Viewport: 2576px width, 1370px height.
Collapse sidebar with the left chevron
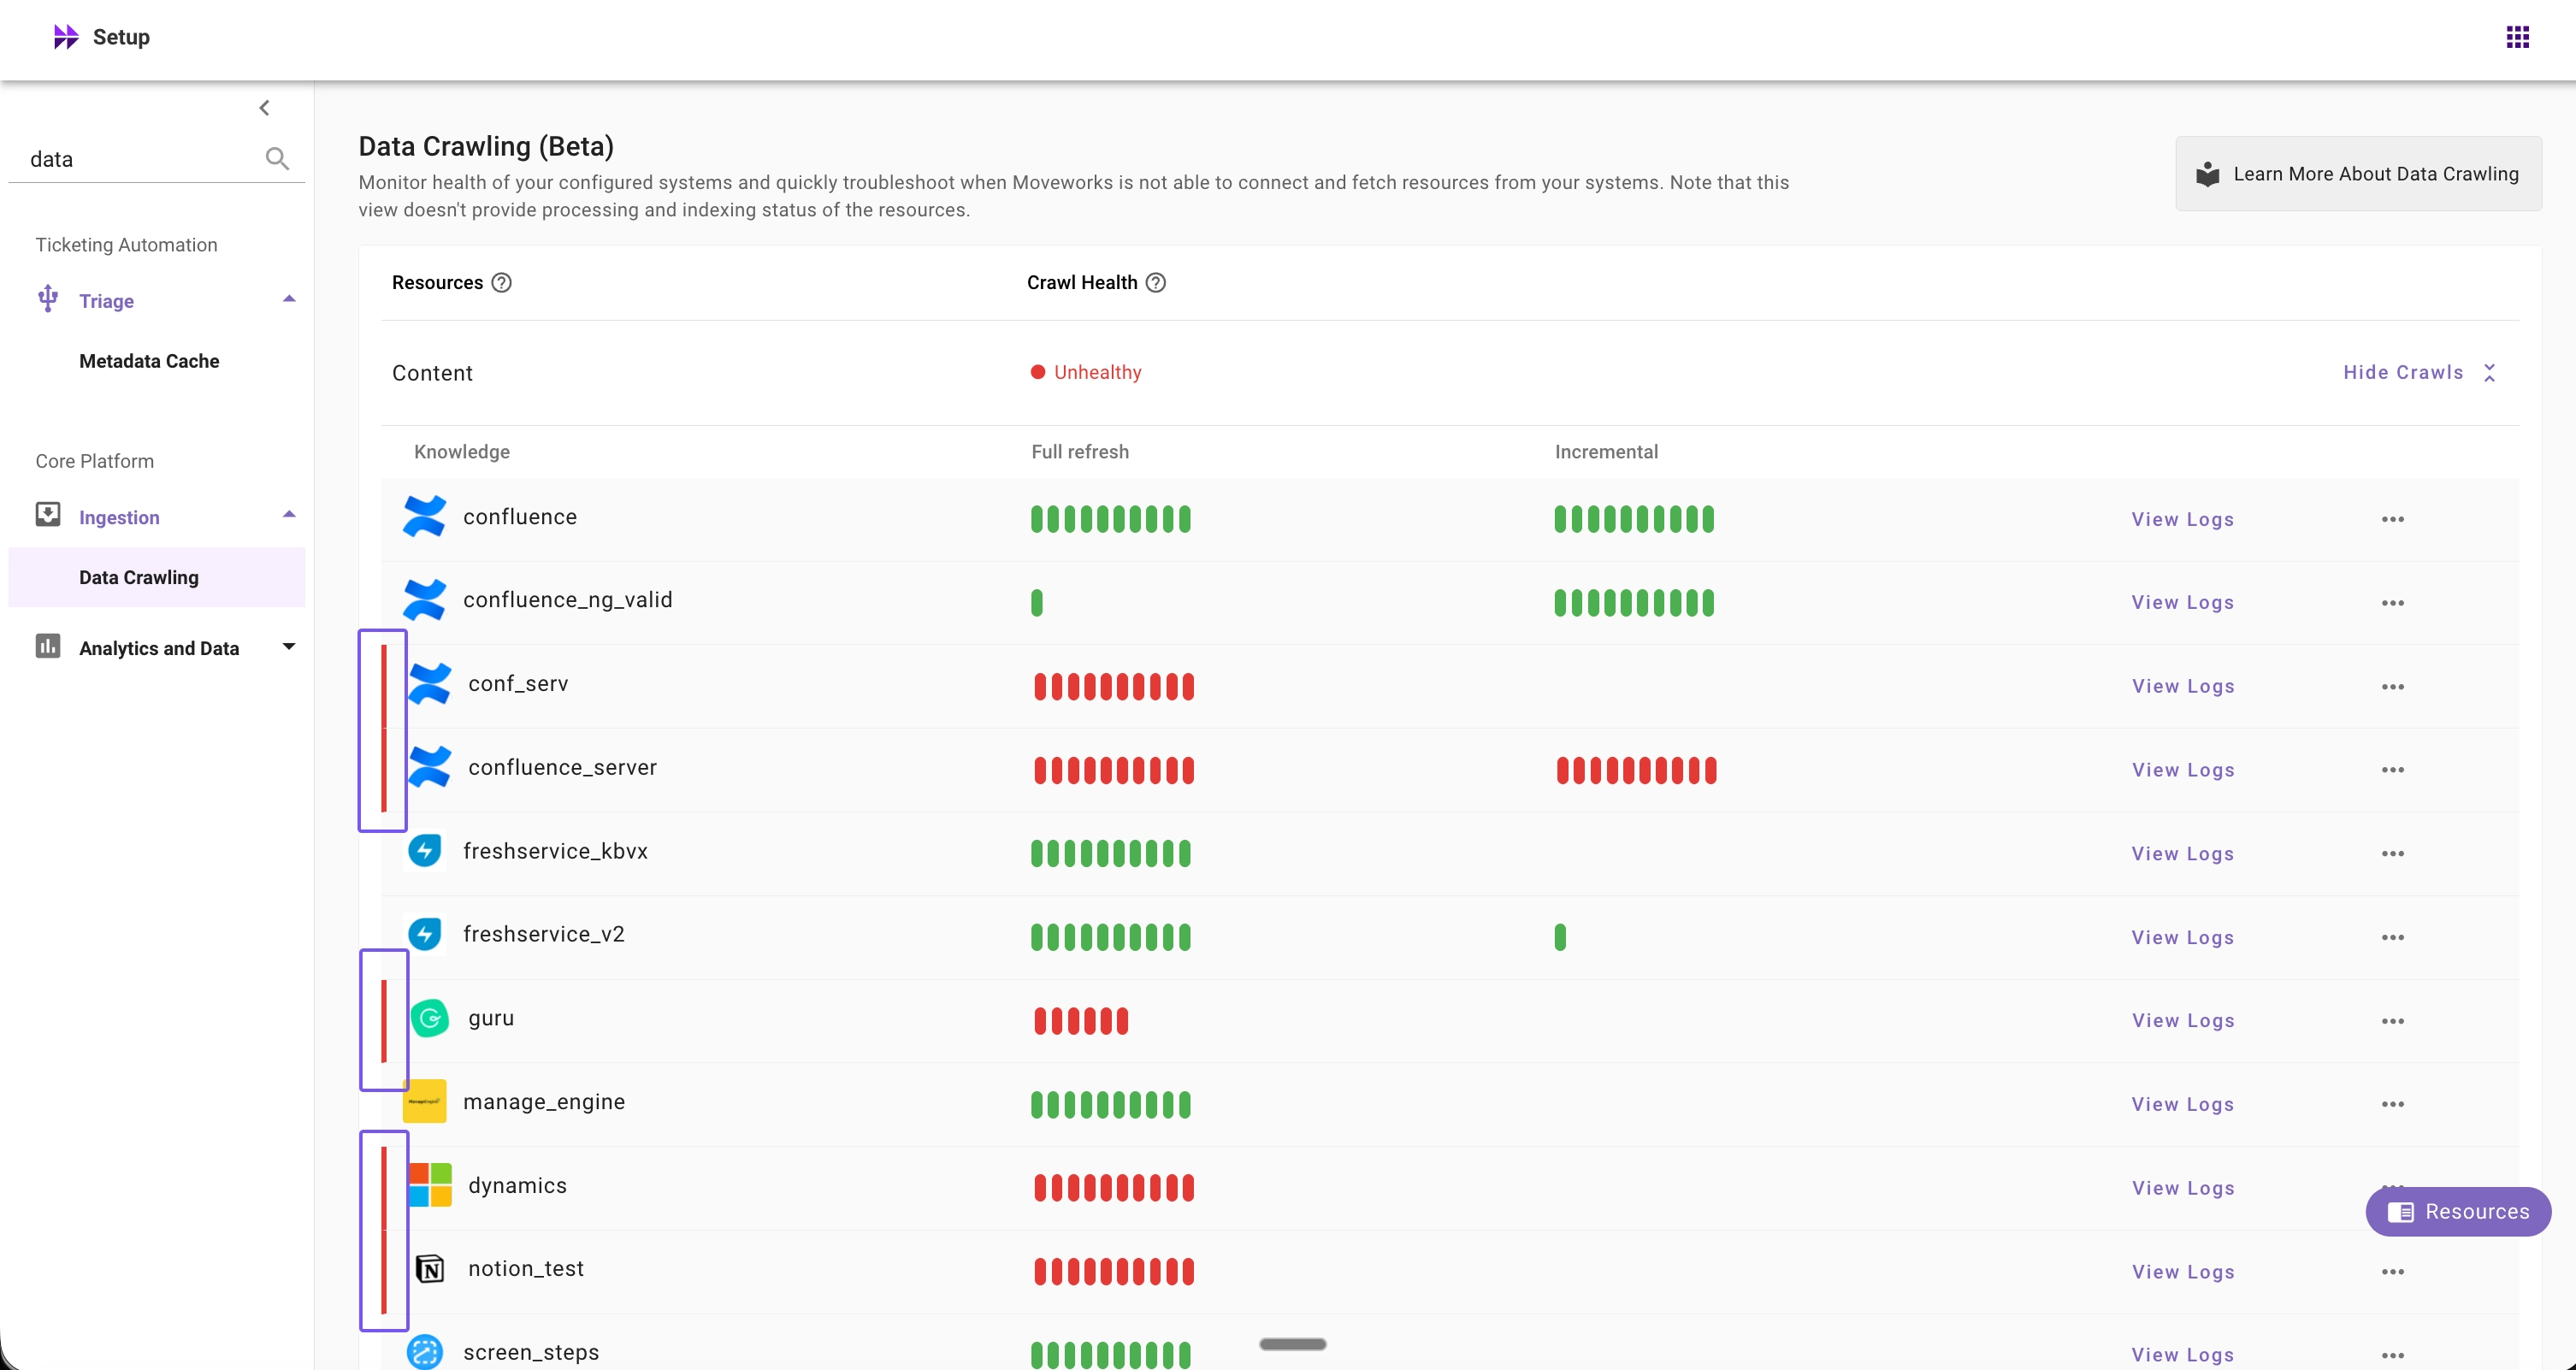tap(264, 108)
